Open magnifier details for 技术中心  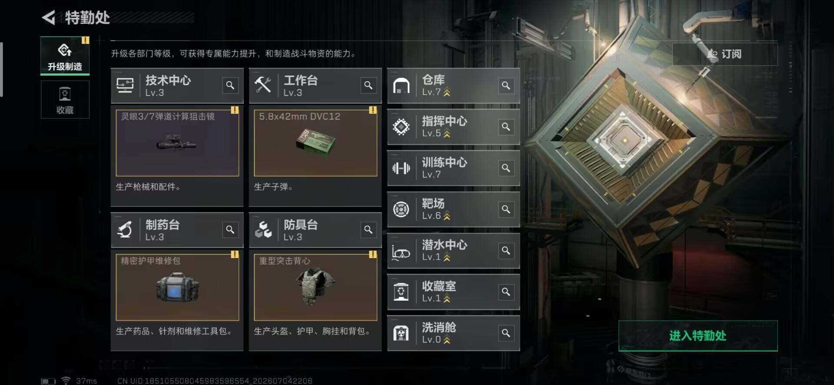pos(230,85)
